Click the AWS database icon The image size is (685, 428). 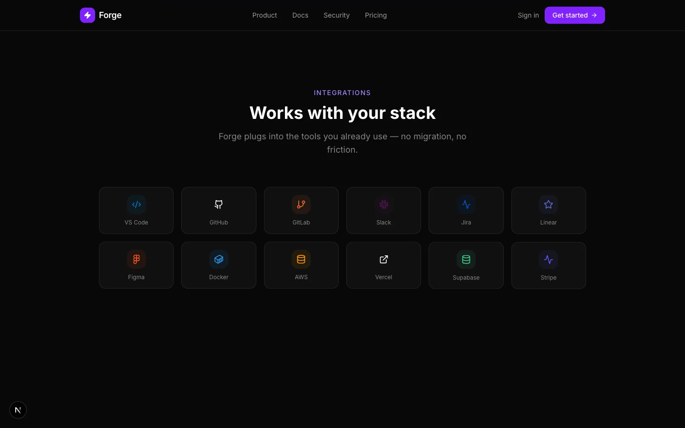tap(301, 259)
